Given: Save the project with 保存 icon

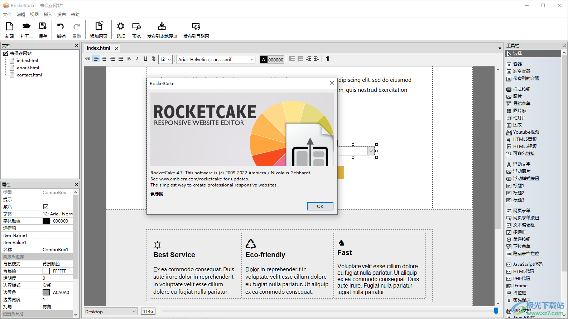Looking at the screenshot, I should pyautogui.click(x=43, y=30).
